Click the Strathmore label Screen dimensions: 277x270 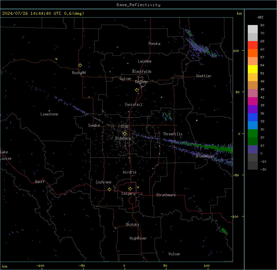point(166,195)
